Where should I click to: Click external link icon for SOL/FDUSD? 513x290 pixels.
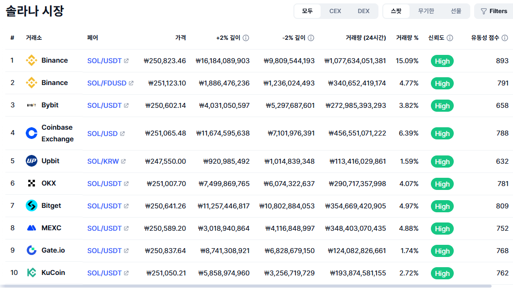(131, 83)
